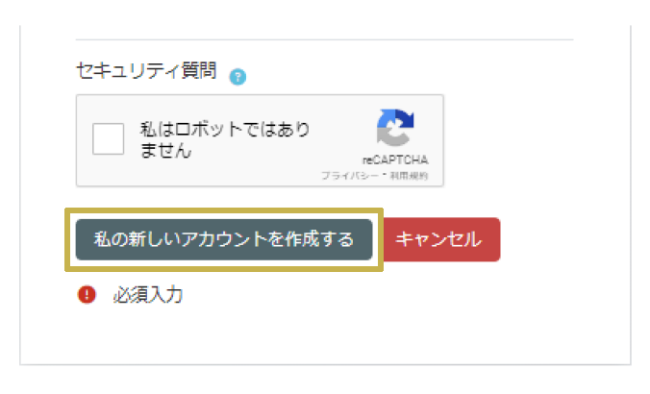Screen dimensions: 650x394
Task: Tick the 私はロボットではありません checkbox
Action: [x=109, y=138]
